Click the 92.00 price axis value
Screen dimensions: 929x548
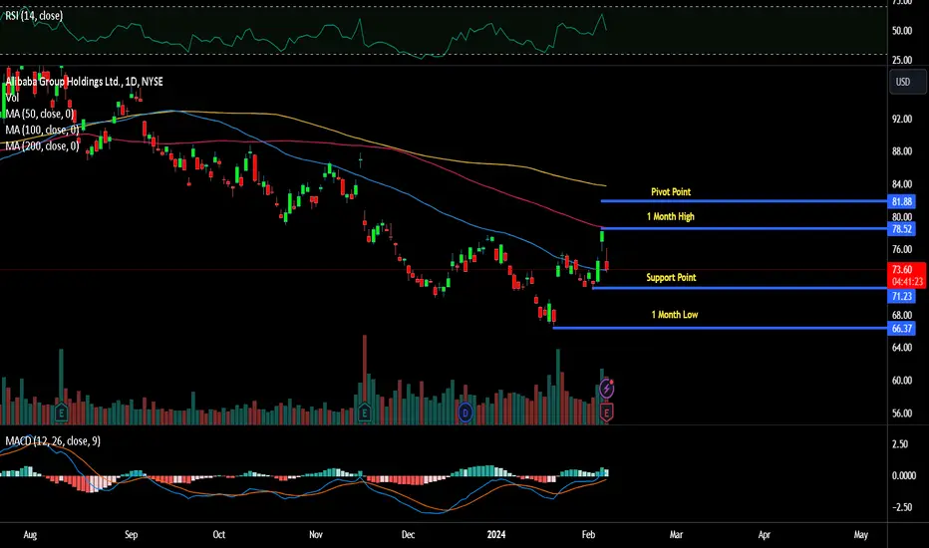pos(902,120)
